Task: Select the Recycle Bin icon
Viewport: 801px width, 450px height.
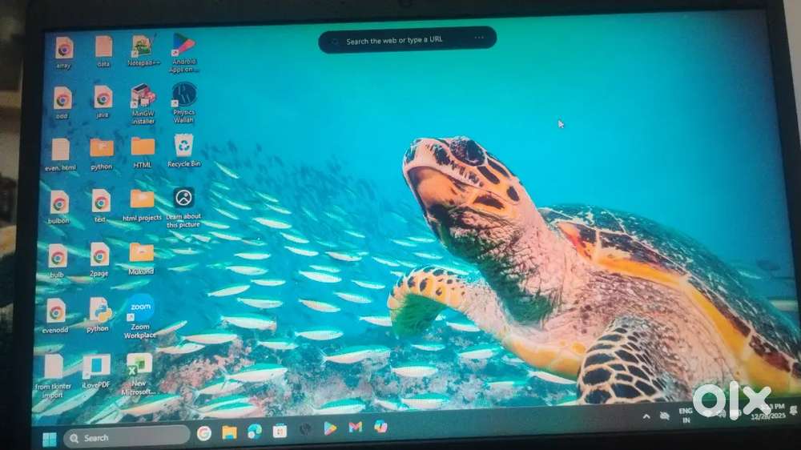Action: pos(184,147)
